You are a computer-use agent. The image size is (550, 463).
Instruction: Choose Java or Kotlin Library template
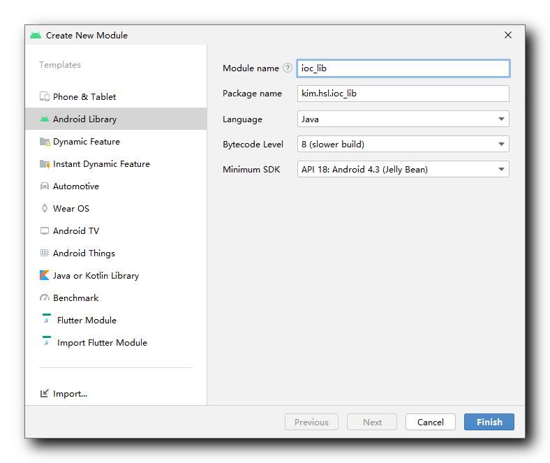(116, 276)
